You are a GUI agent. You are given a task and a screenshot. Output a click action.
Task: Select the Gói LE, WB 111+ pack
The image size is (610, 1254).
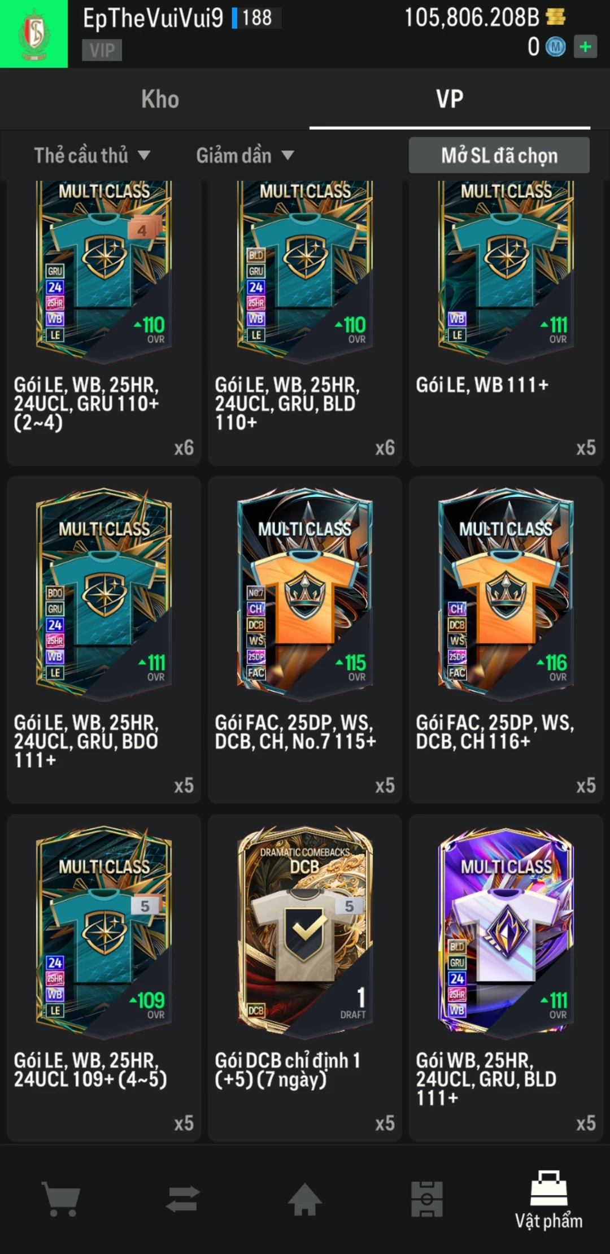pos(506,322)
